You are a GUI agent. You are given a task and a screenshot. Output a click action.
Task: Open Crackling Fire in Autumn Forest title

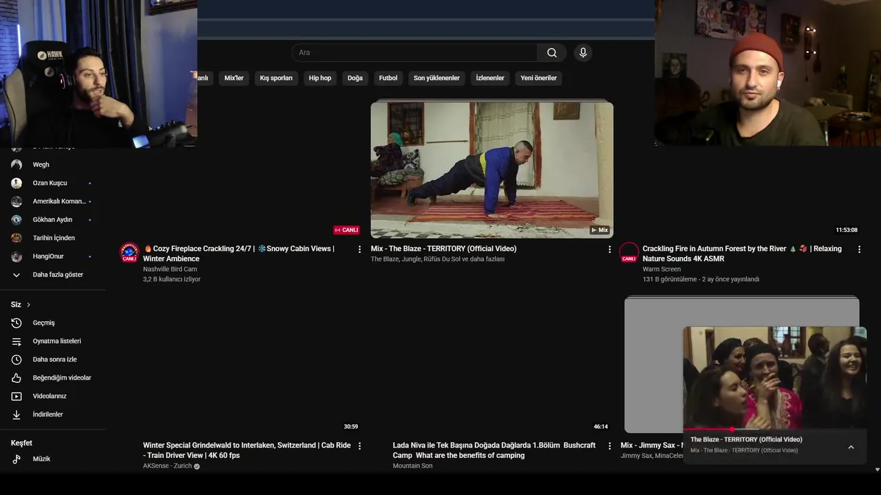pos(742,254)
